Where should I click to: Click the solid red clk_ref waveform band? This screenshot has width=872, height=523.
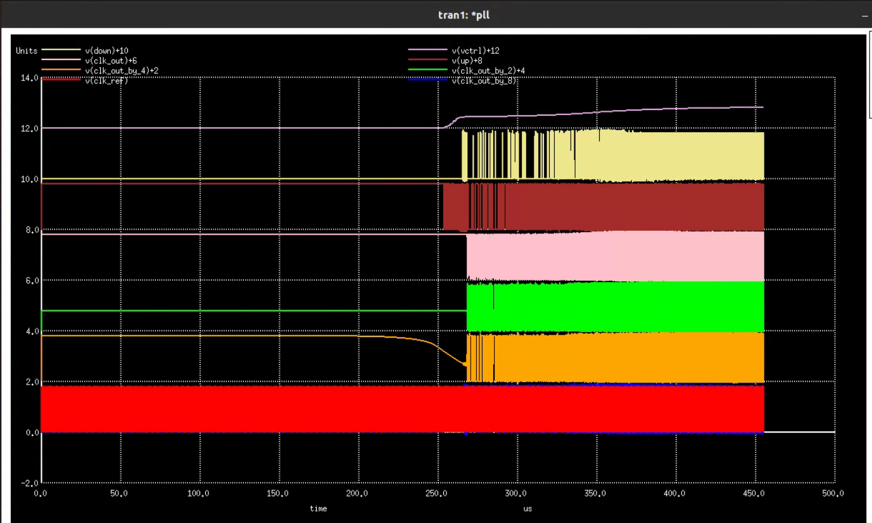tap(402, 409)
